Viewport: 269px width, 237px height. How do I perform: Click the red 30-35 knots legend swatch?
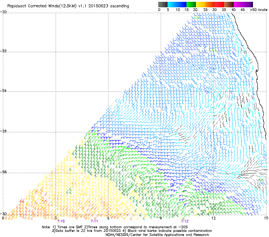pyautogui.click(x=220, y=4)
